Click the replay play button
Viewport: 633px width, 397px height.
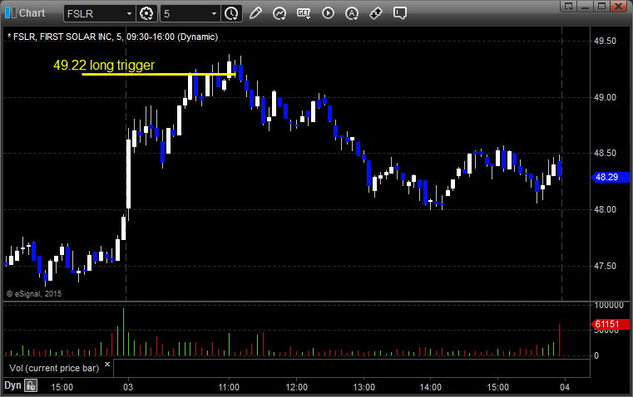tap(328, 13)
